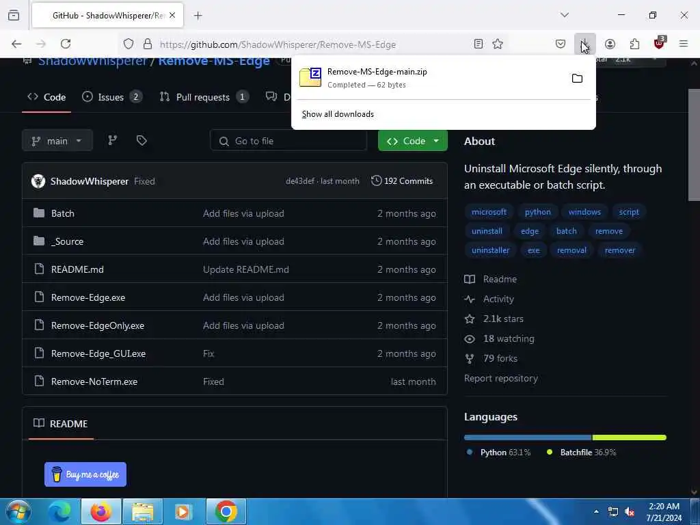Bookmark this page with star icon

pyautogui.click(x=498, y=44)
